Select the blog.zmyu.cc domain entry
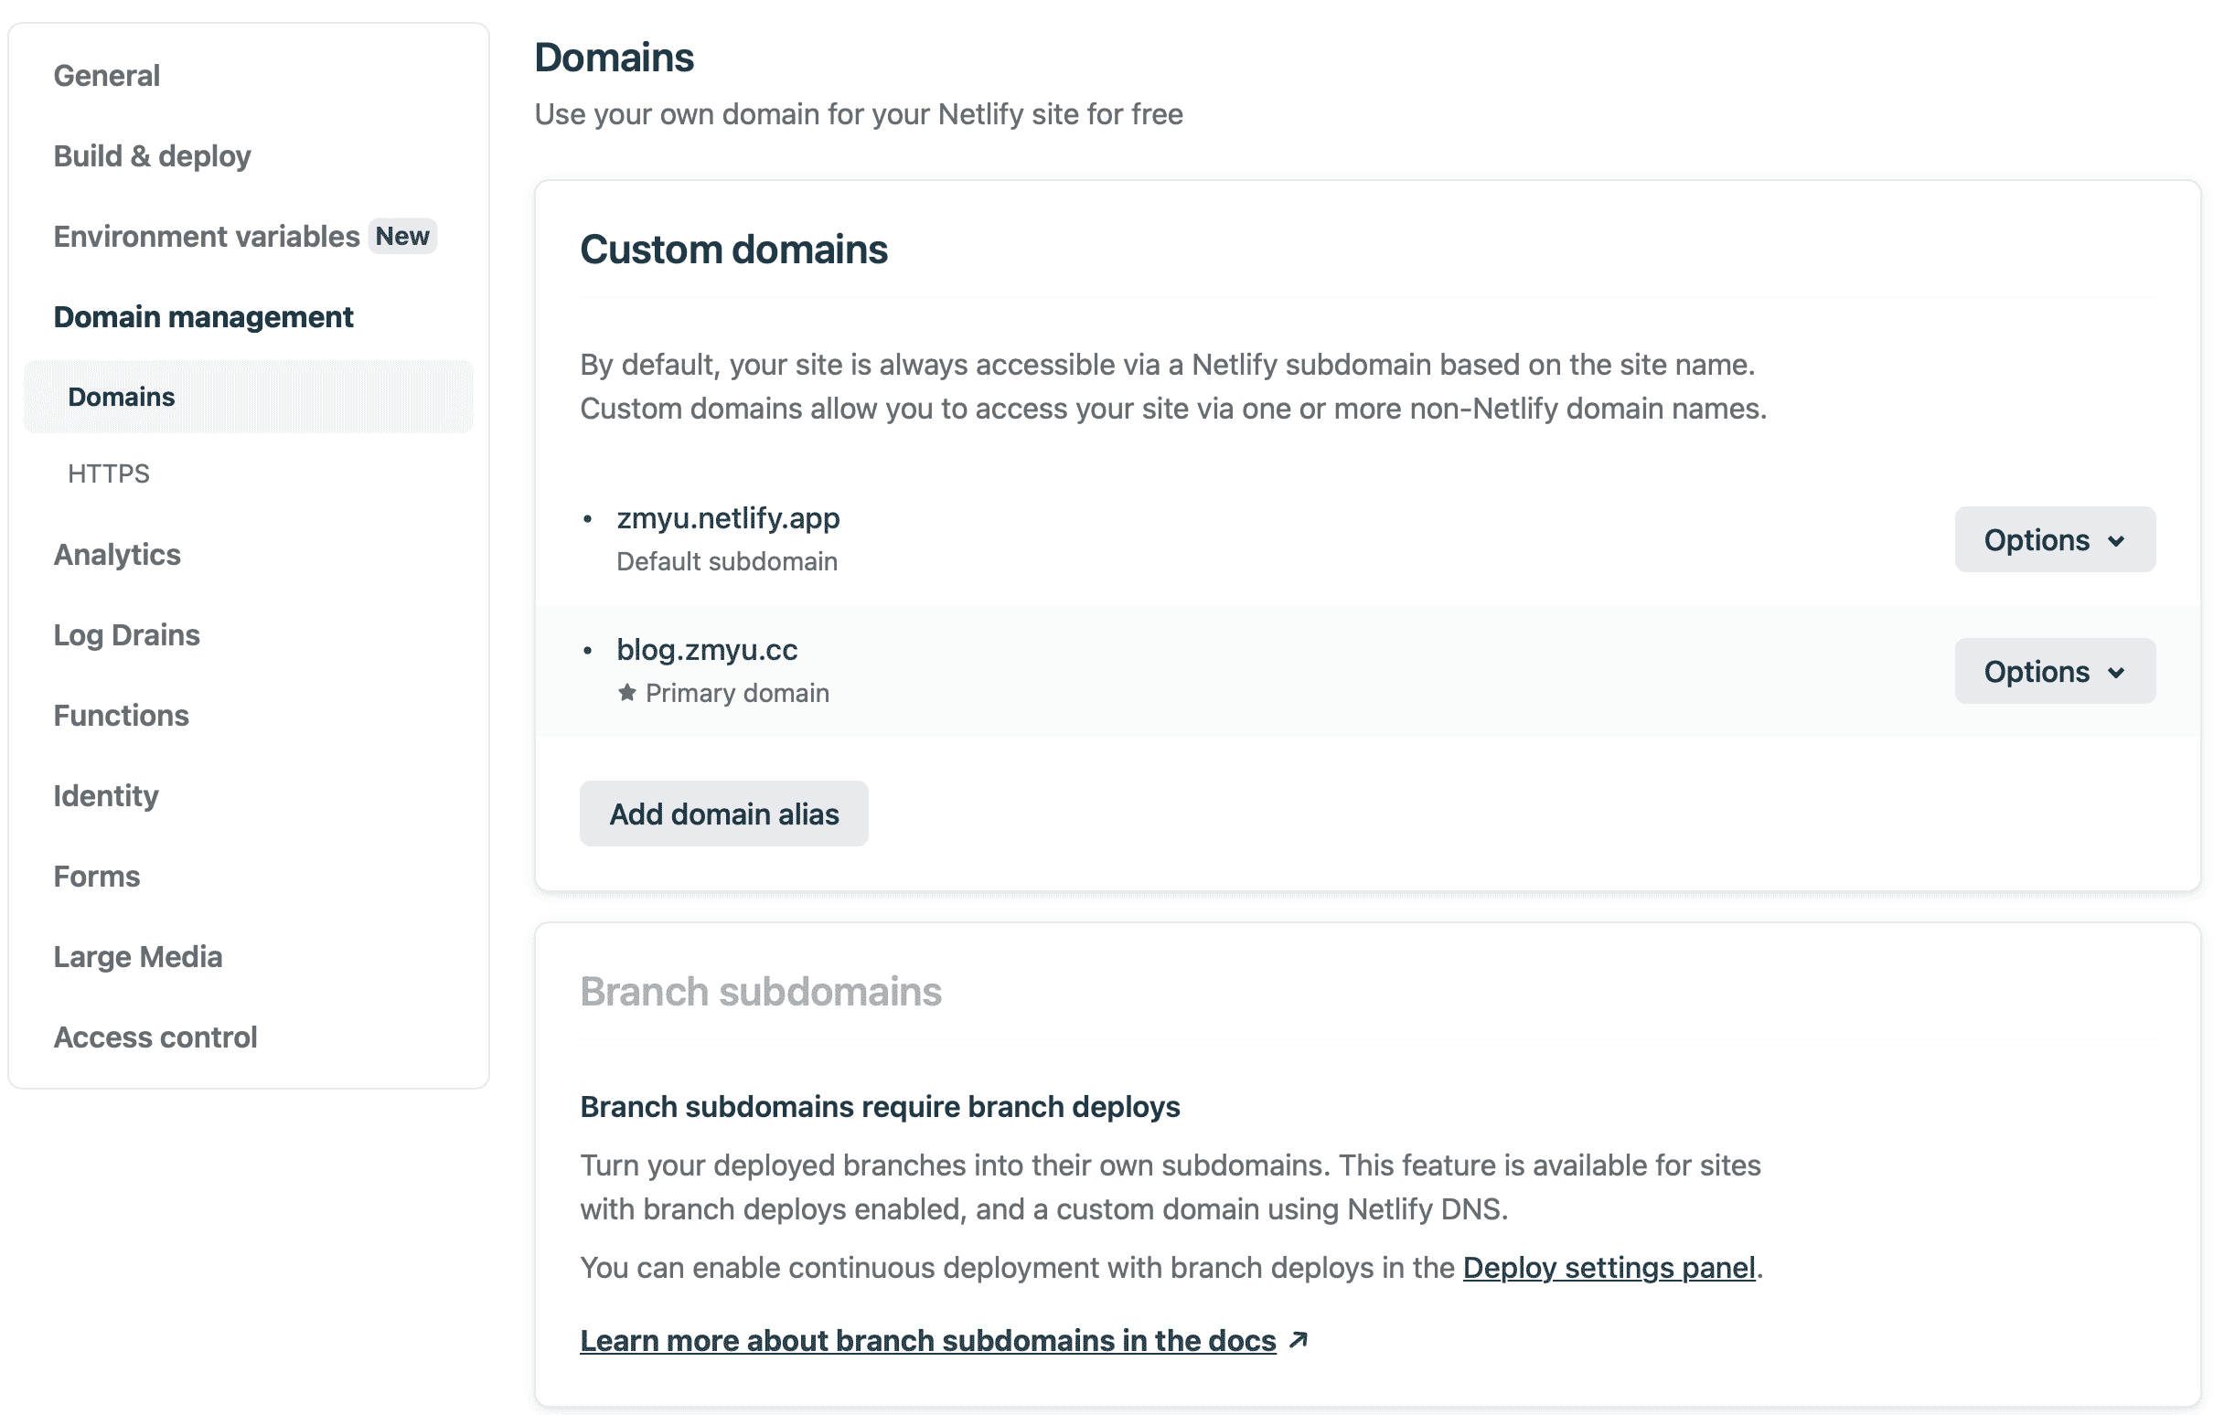The height and width of the screenshot is (1415, 2224). tap(709, 649)
